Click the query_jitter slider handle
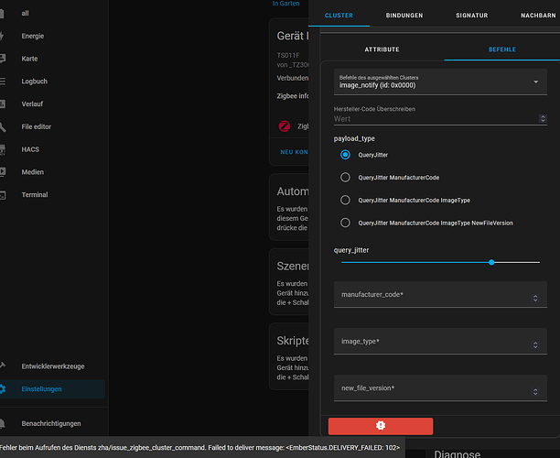Image resolution: width=560 pixels, height=458 pixels. tap(492, 262)
